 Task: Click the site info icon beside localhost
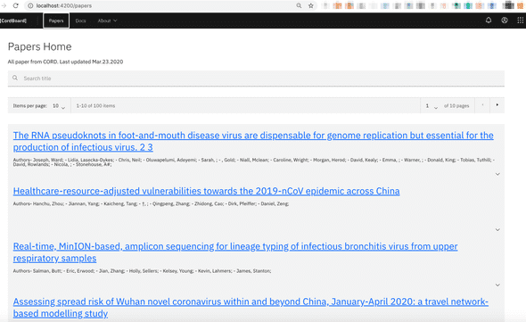(30, 5)
